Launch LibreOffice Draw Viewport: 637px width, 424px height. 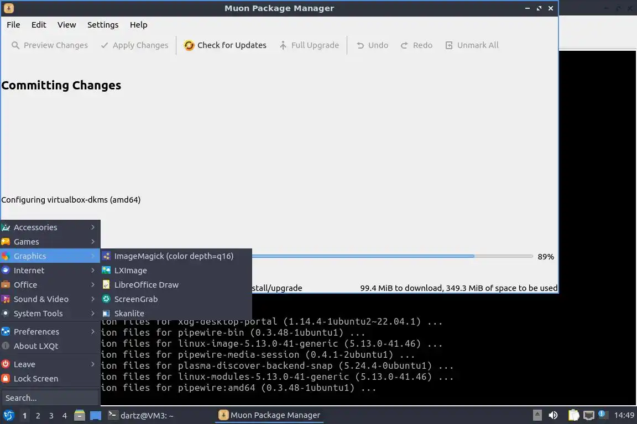point(176,285)
